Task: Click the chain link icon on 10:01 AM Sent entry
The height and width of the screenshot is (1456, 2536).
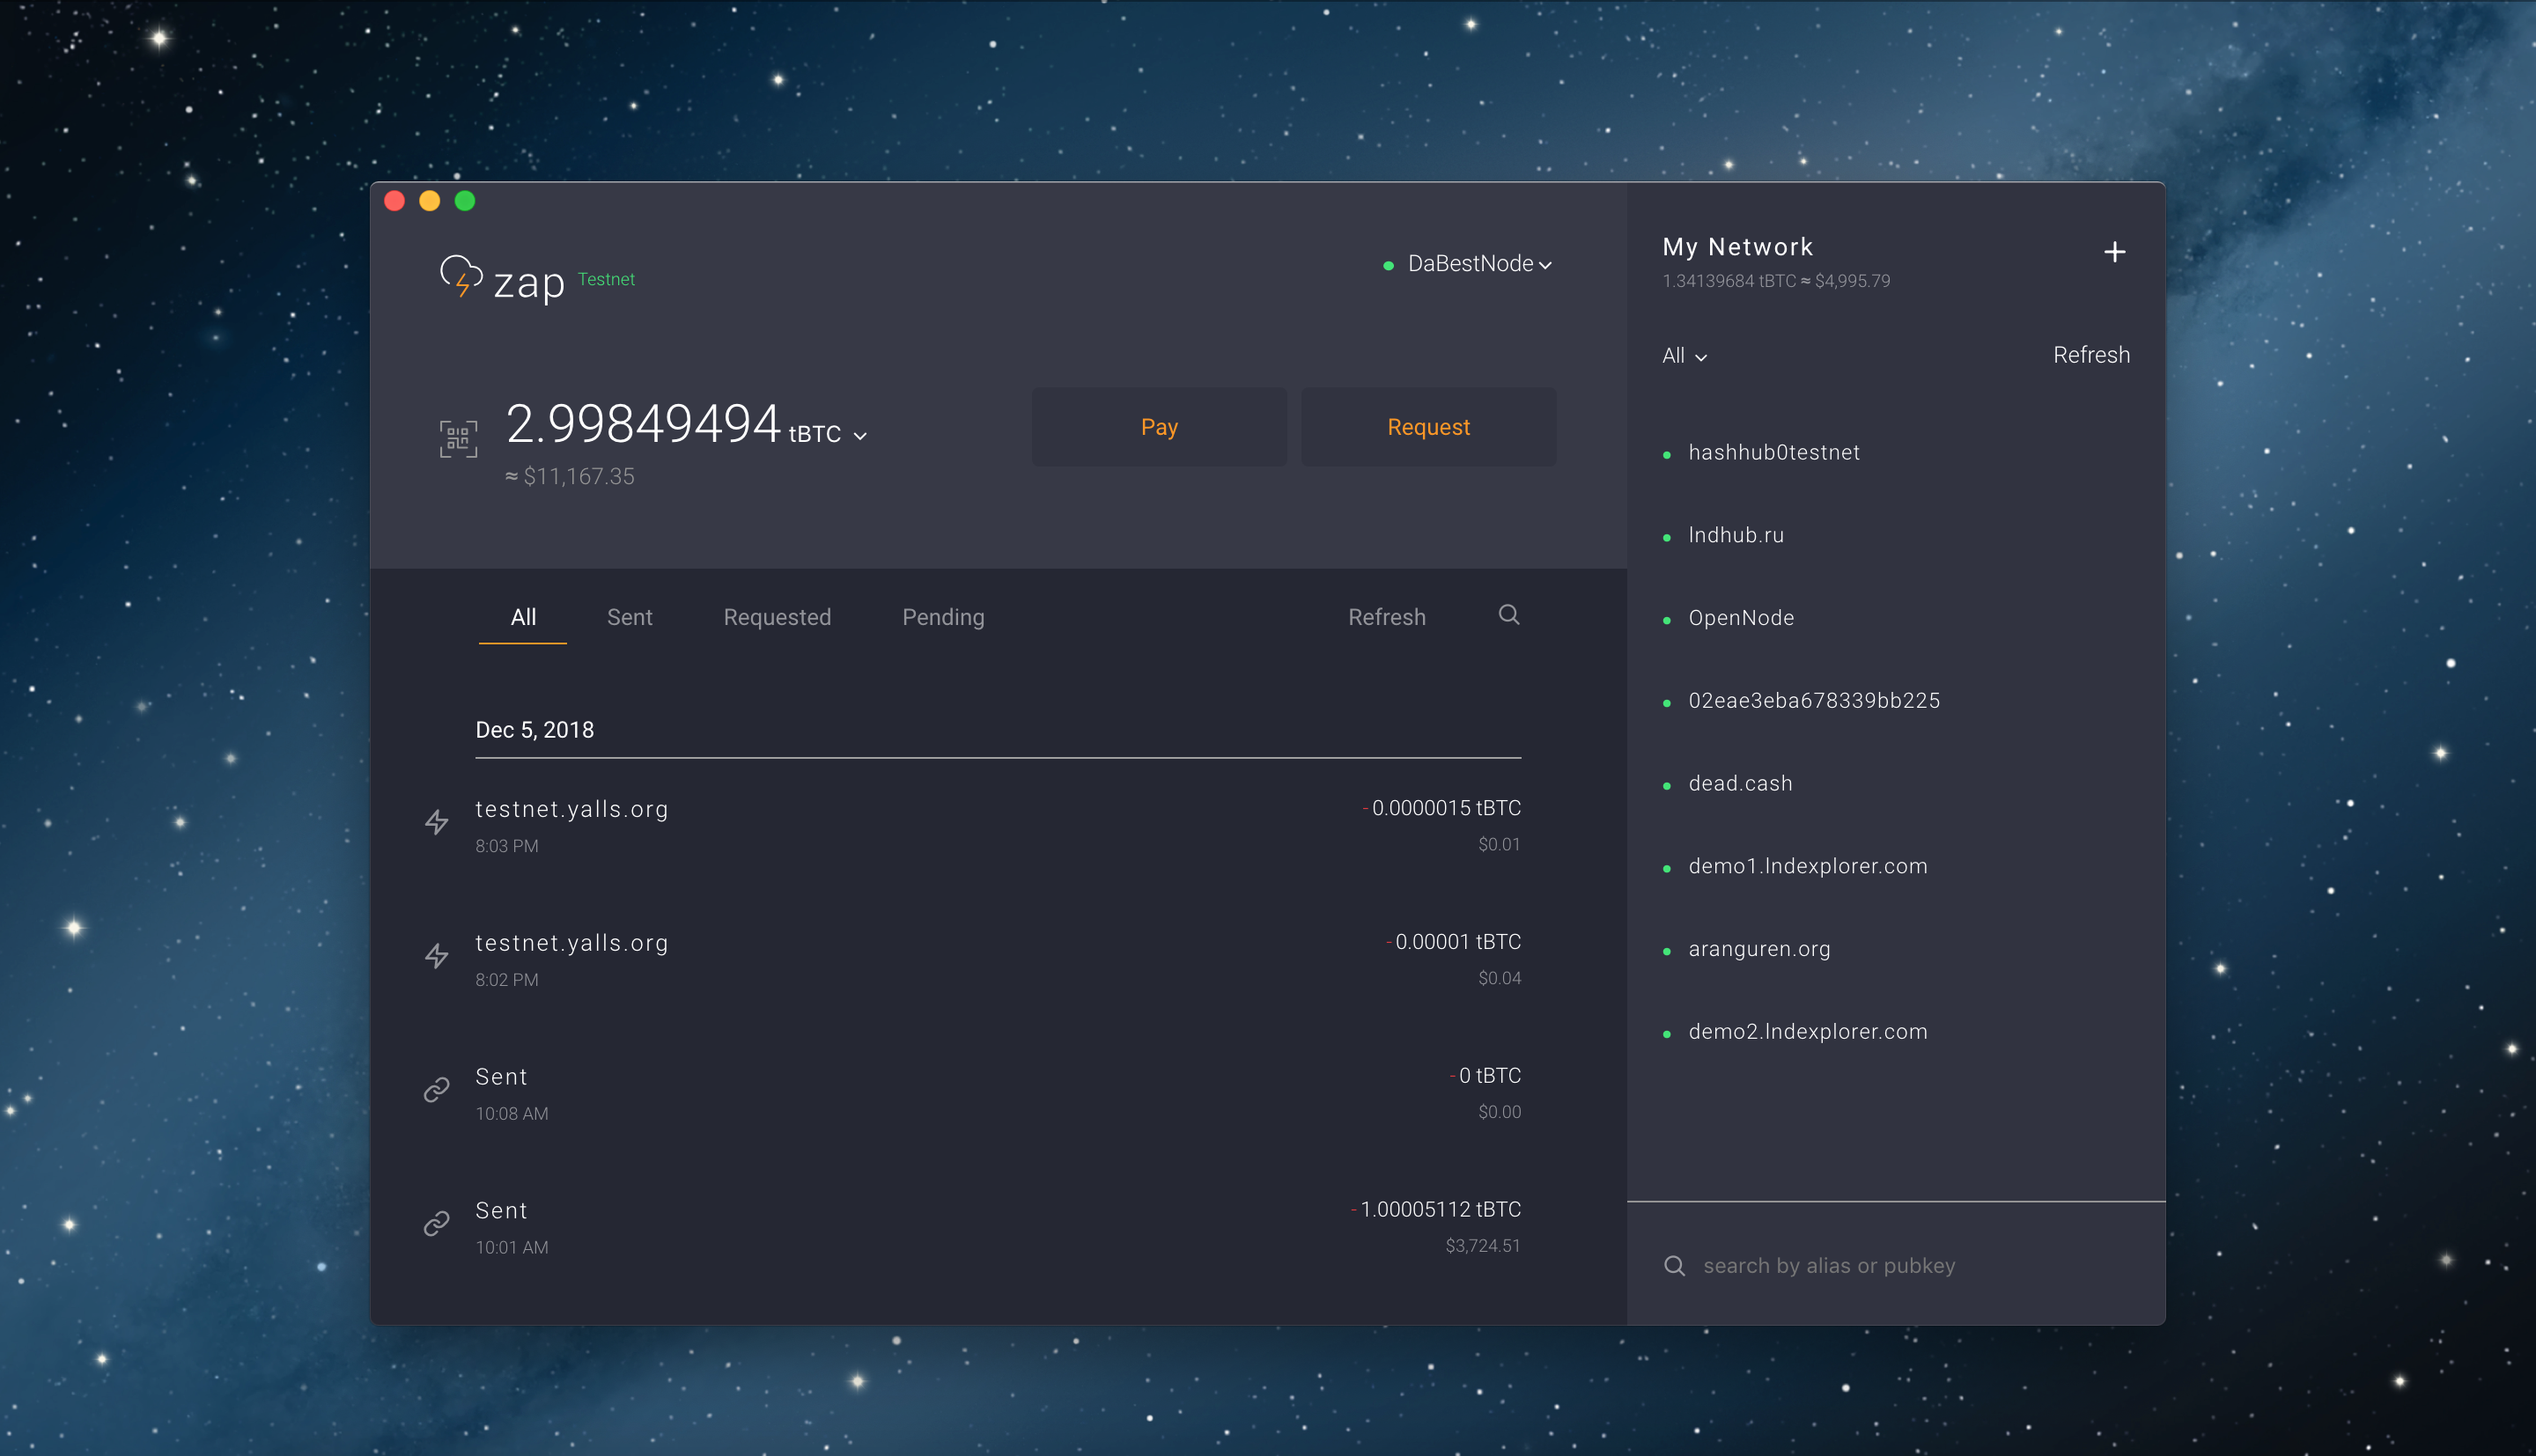Action: (x=437, y=1222)
